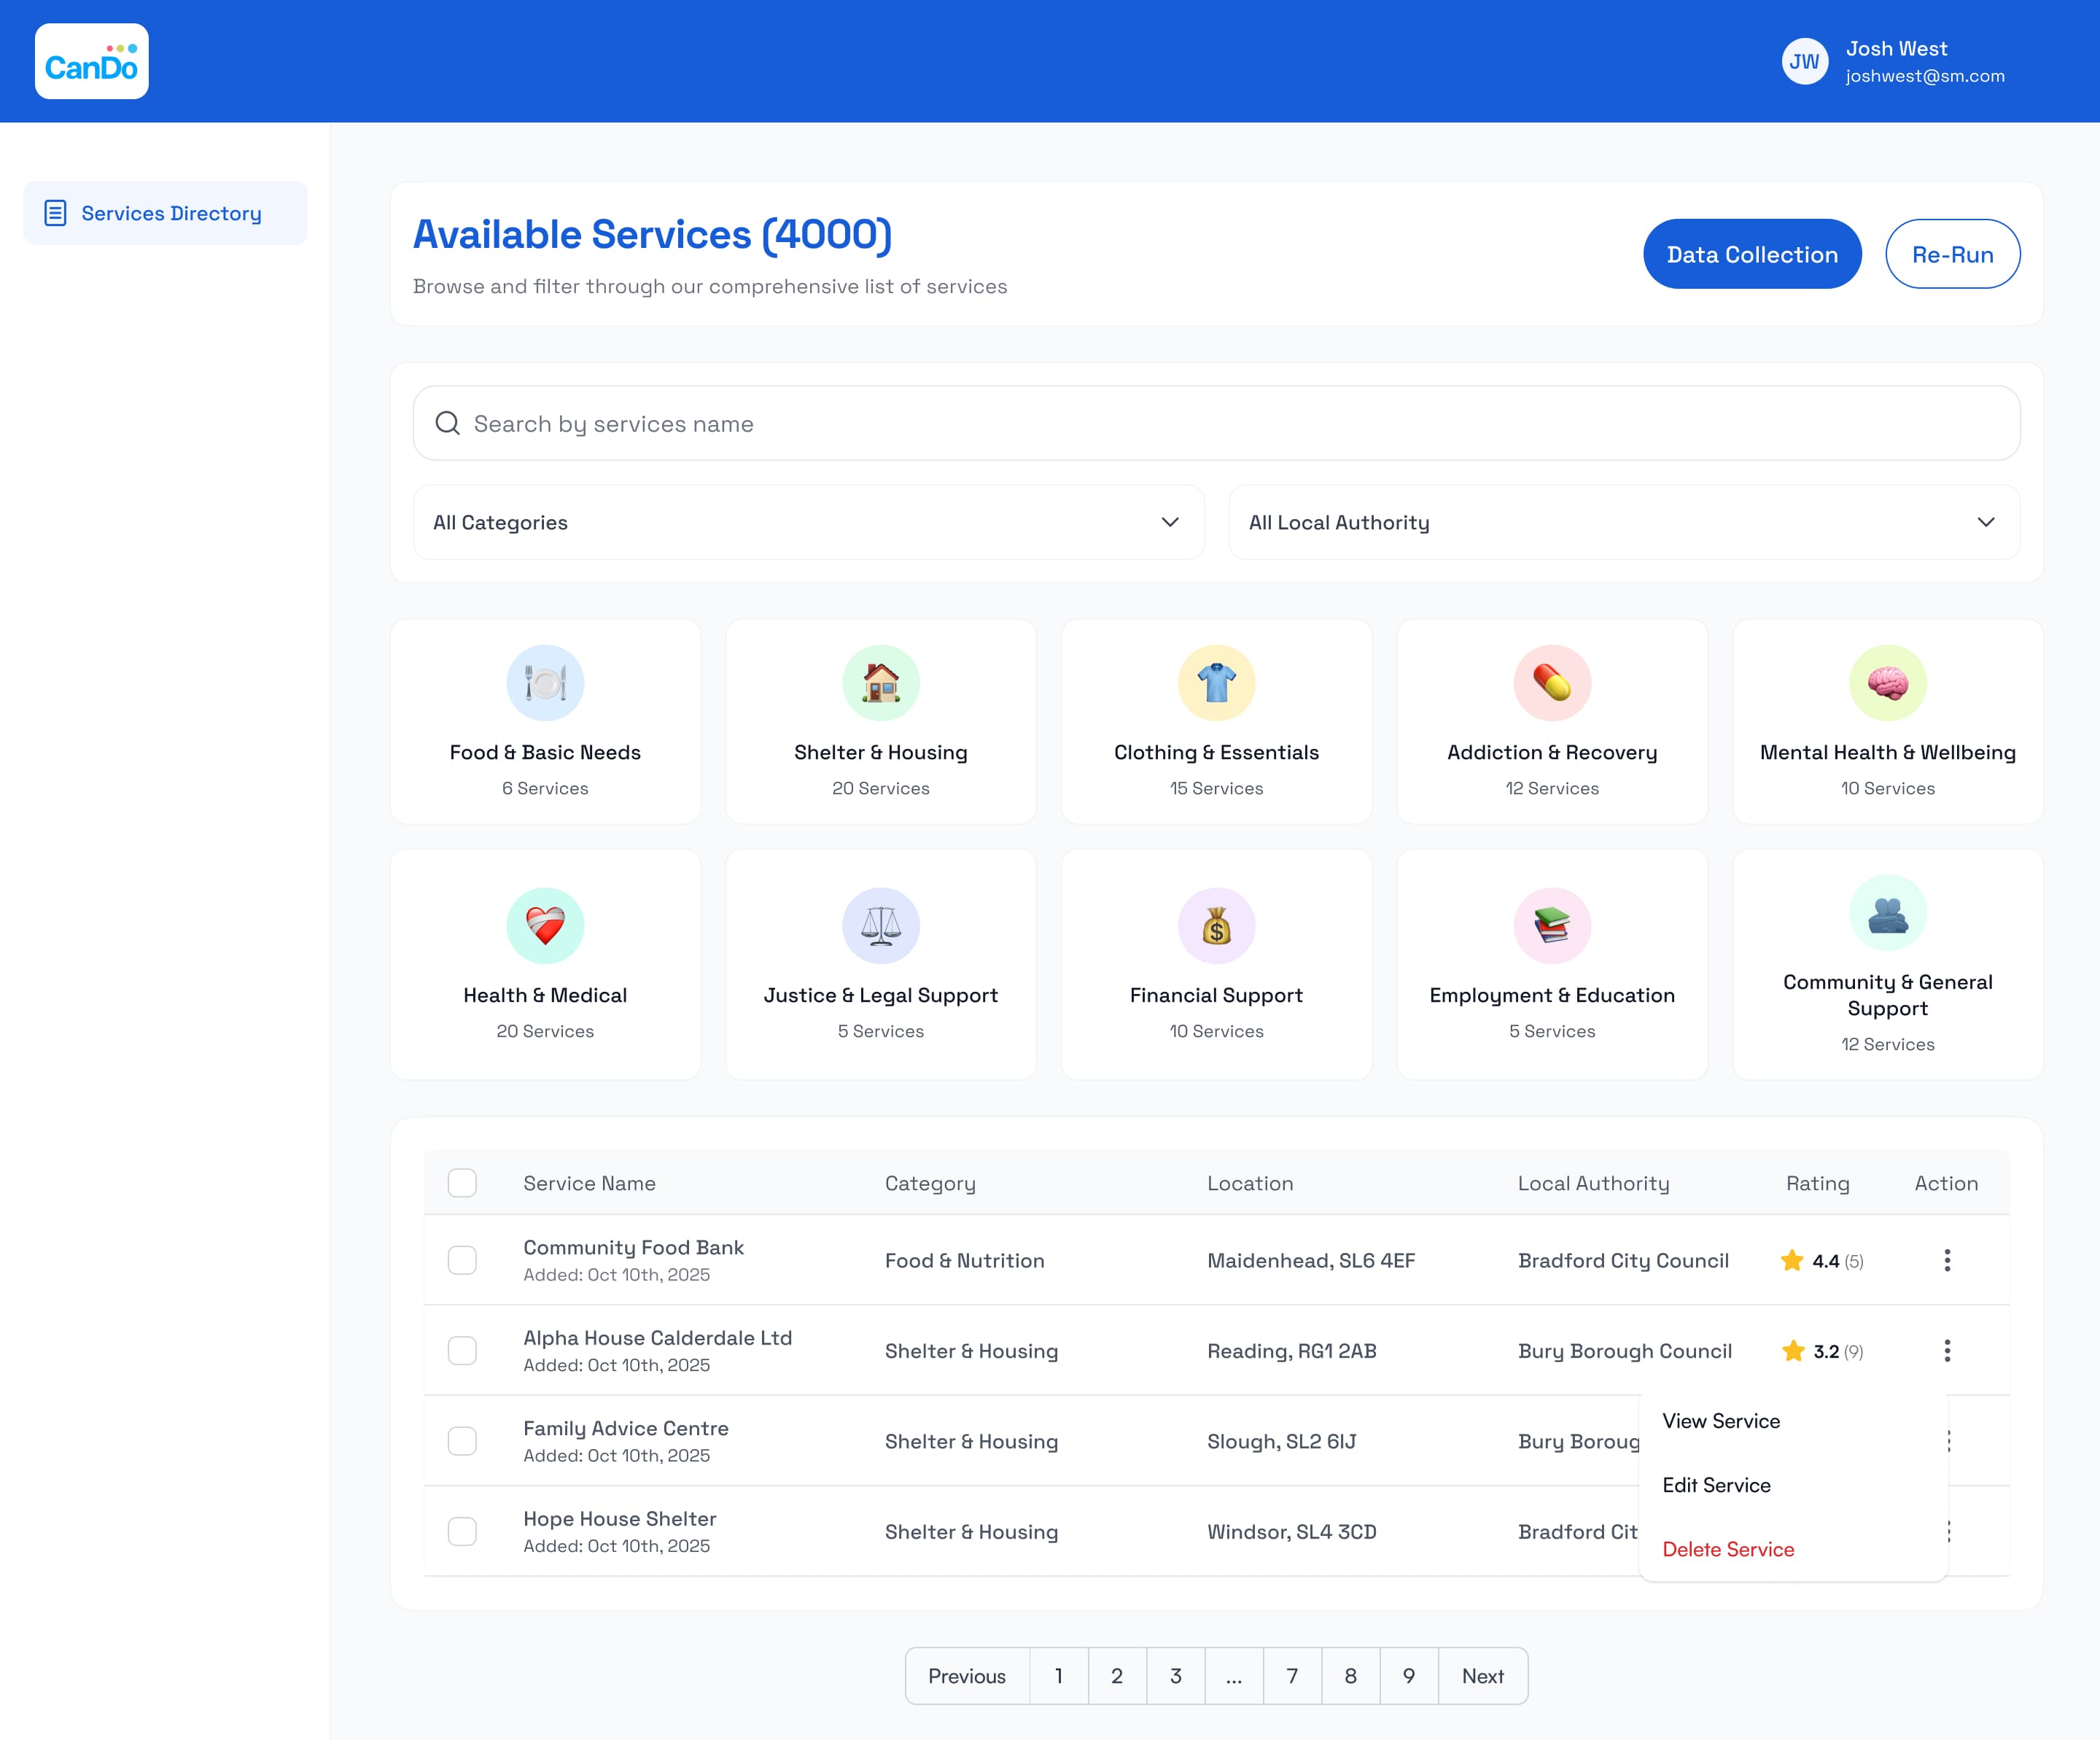This screenshot has width=2100, height=1740.
Task: Toggle the select-all checkbox in table header
Action: (x=462, y=1183)
